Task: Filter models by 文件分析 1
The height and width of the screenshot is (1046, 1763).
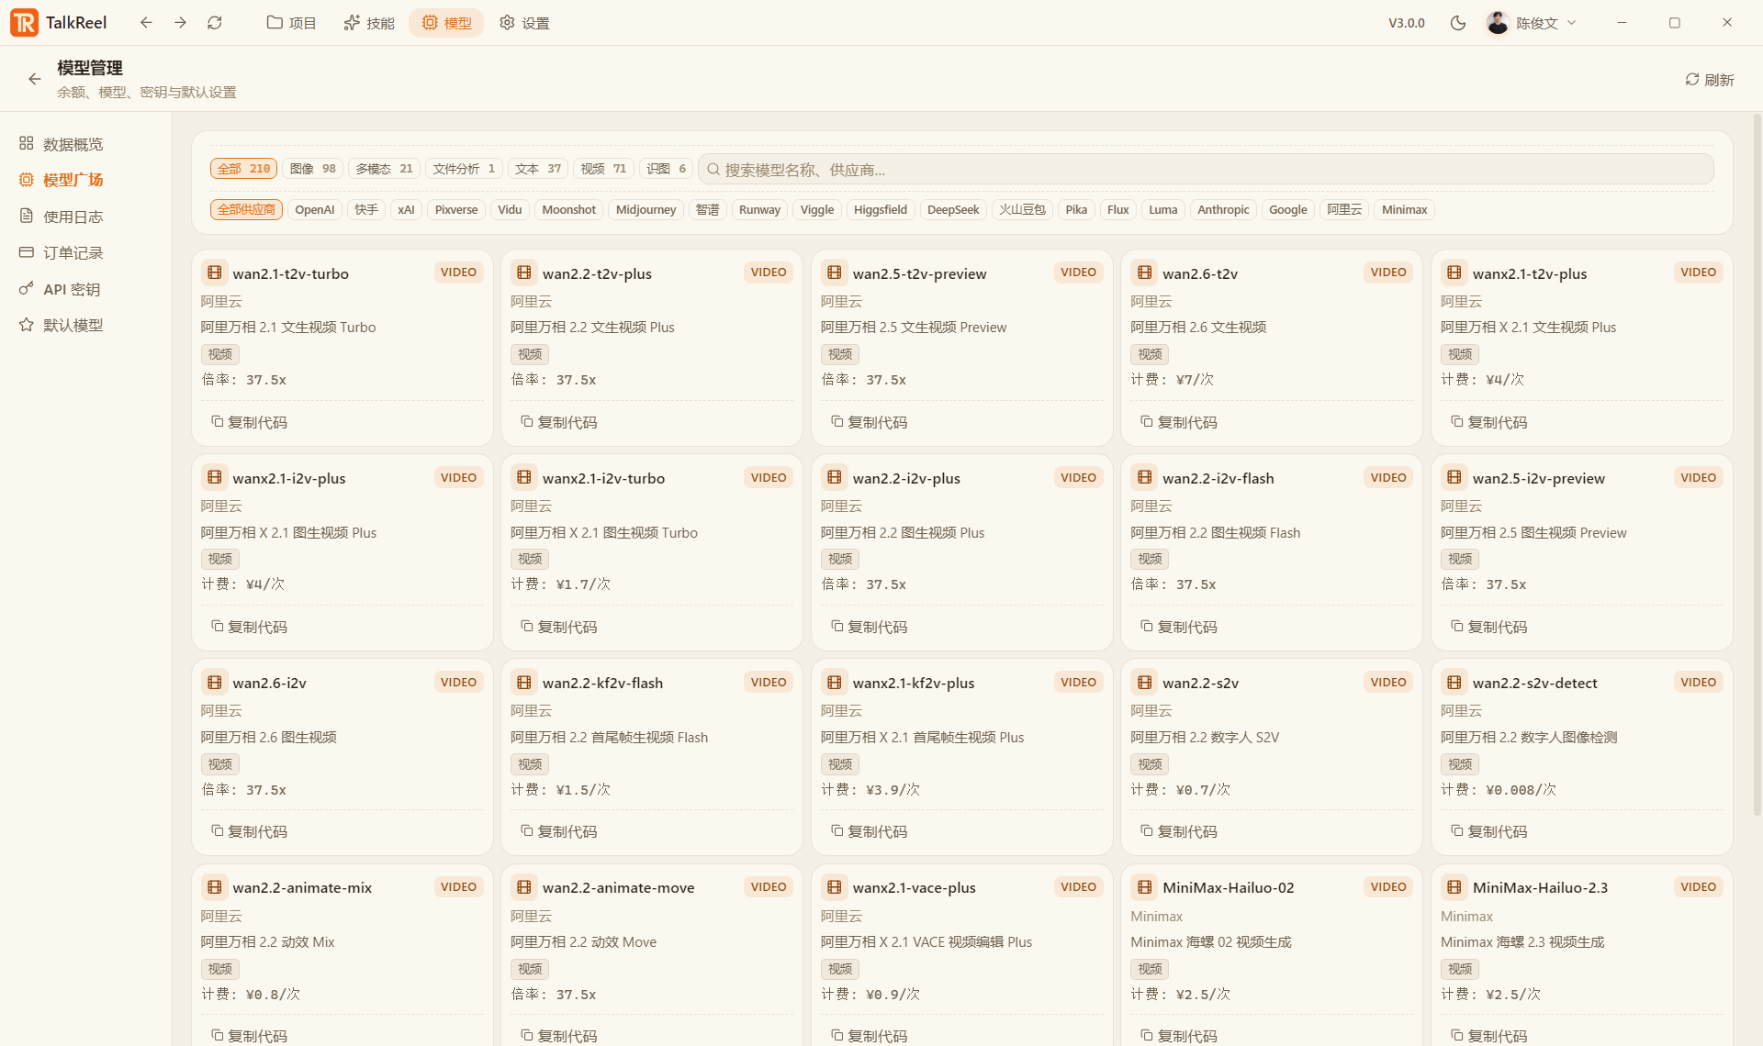Action: pyautogui.click(x=464, y=169)
